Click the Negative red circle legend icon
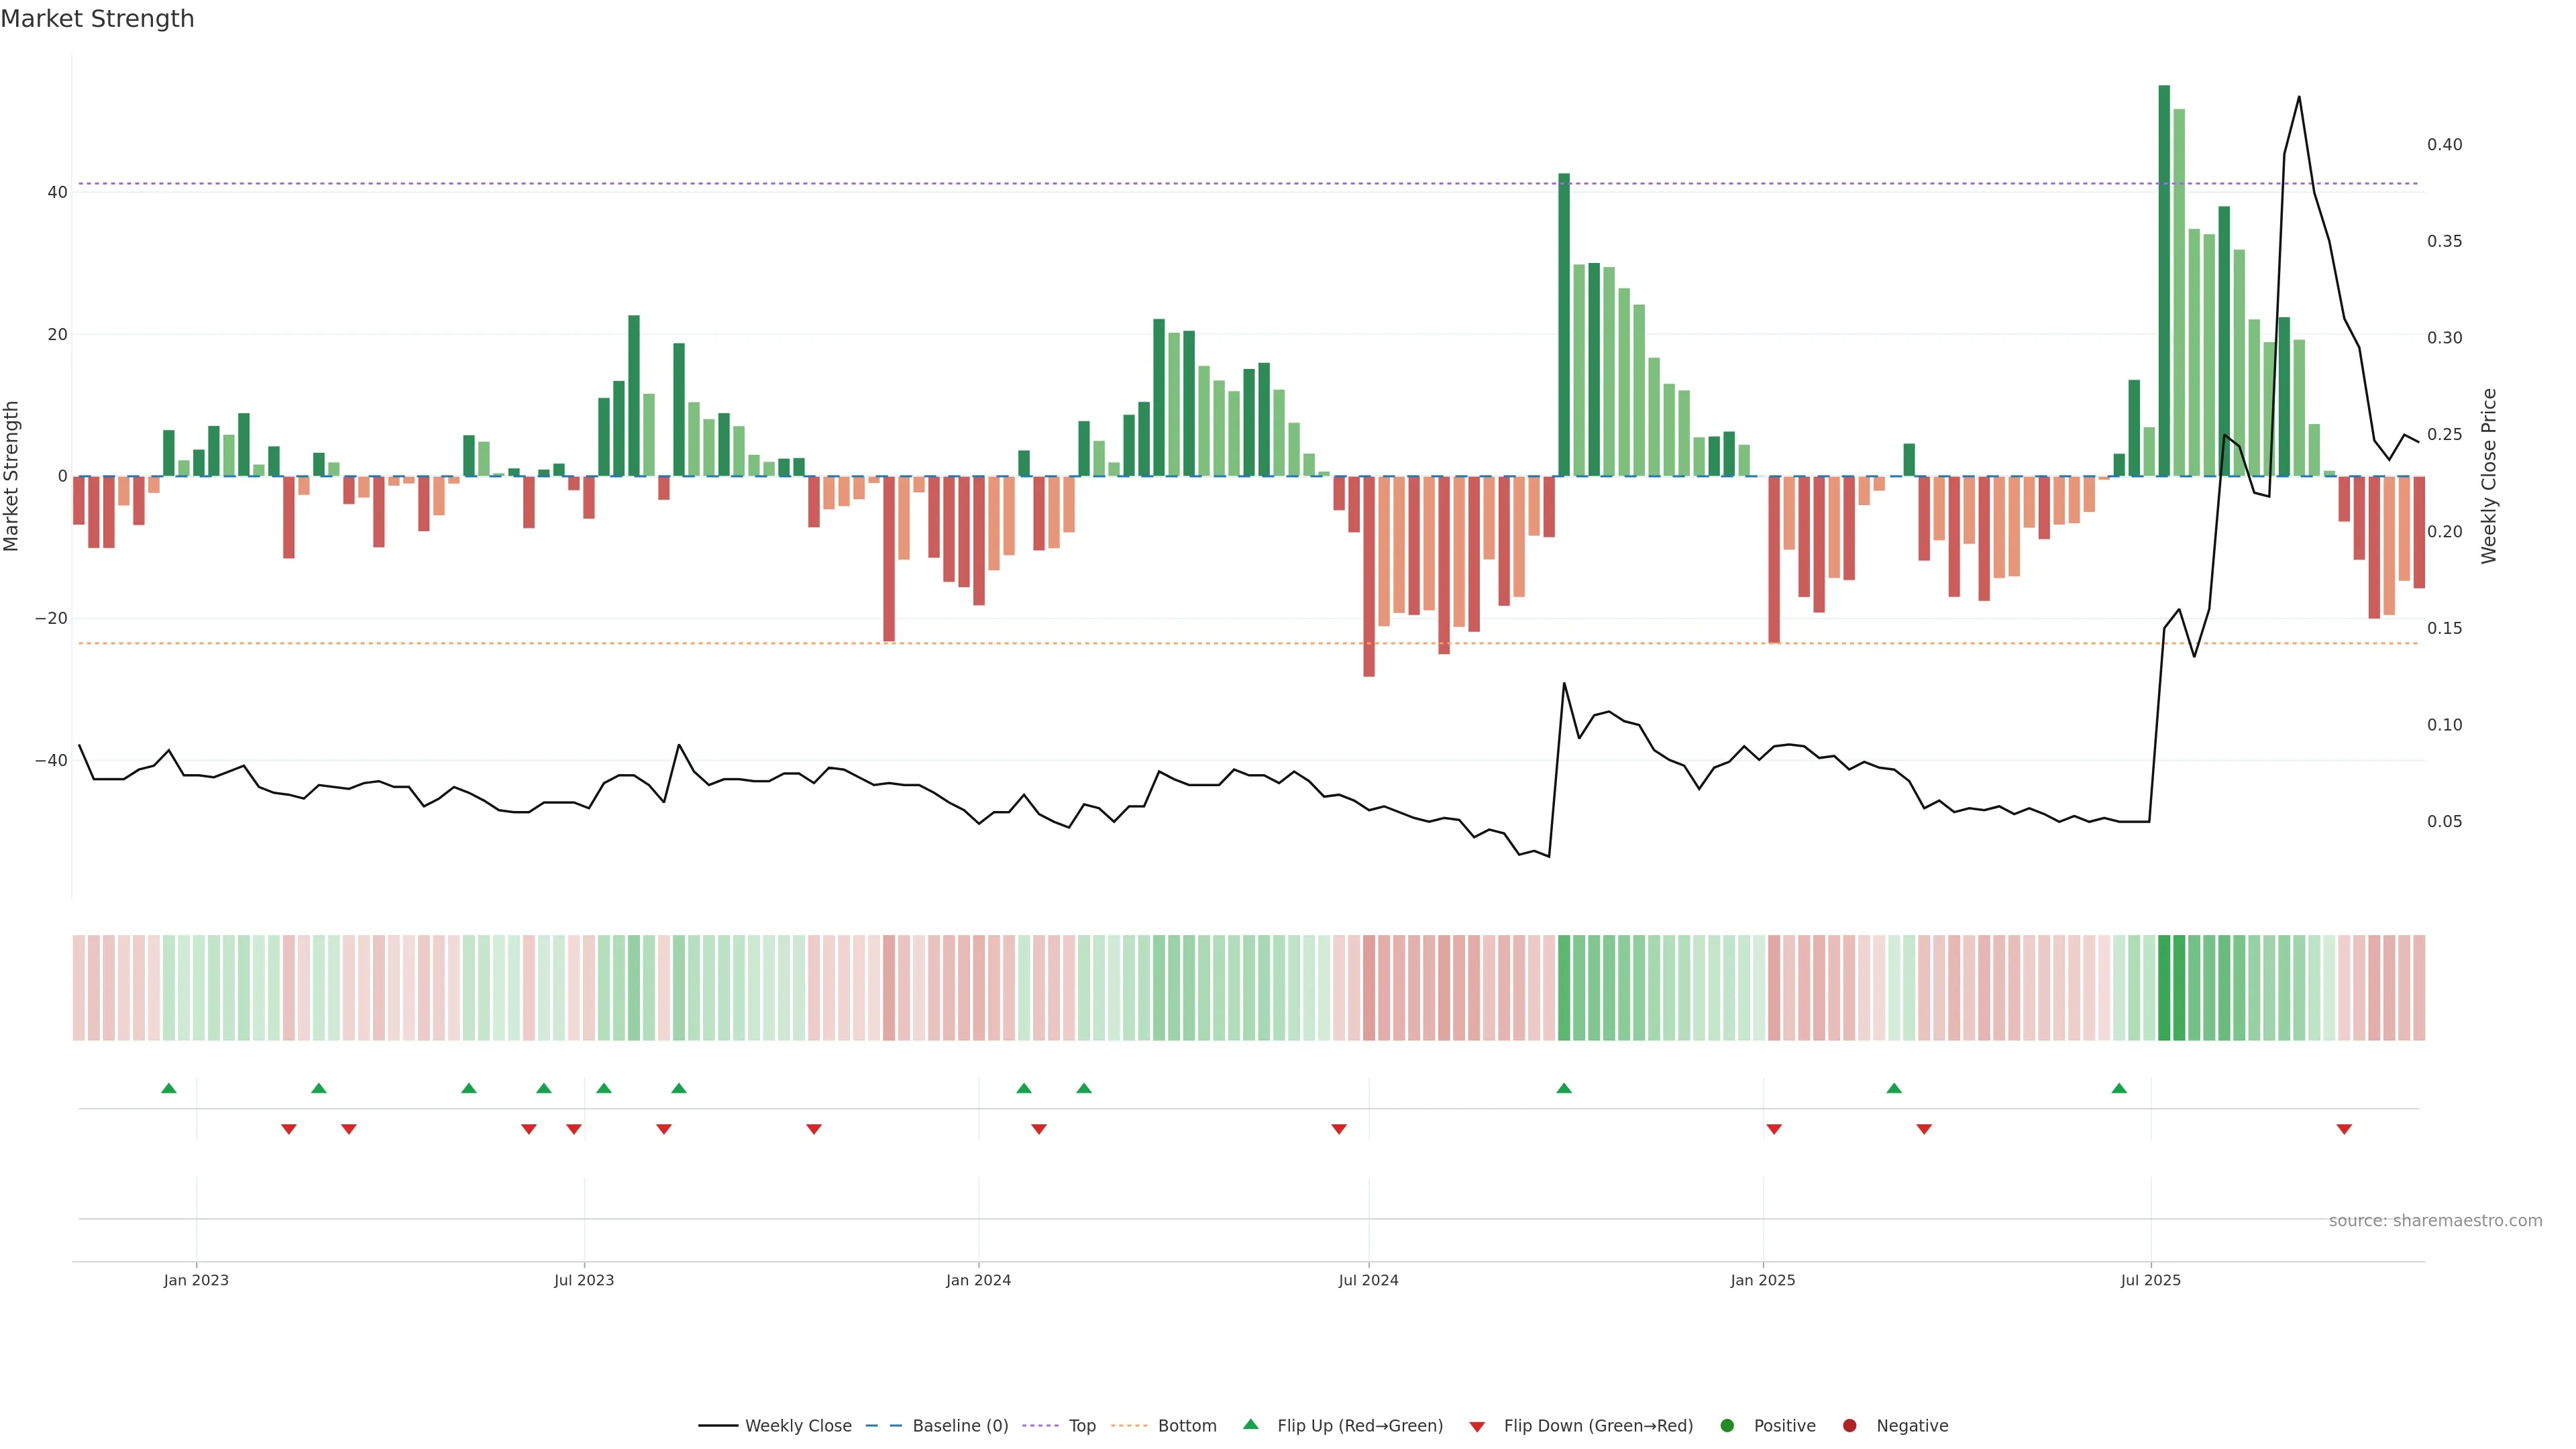The image size is (2576, 1449). click(x=1849, y=1426)
